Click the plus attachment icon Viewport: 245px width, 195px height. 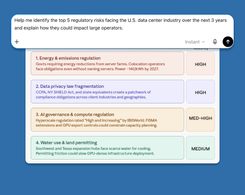point(17,42)
